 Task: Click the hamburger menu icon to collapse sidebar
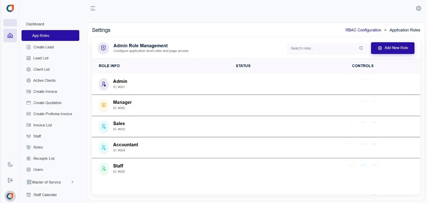(x=93, y=8)
